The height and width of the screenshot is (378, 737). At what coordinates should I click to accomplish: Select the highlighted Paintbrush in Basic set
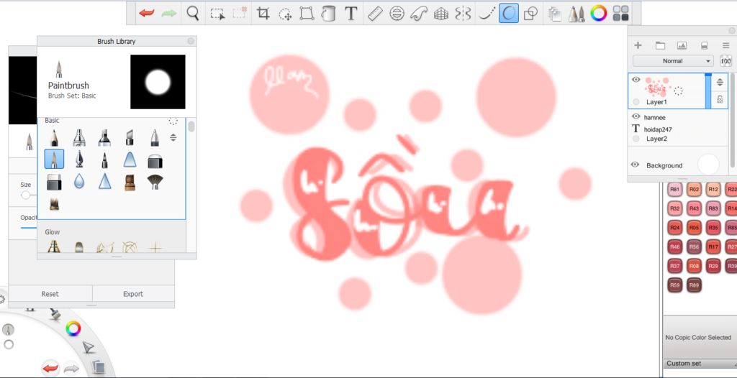(x=54, y=160)
